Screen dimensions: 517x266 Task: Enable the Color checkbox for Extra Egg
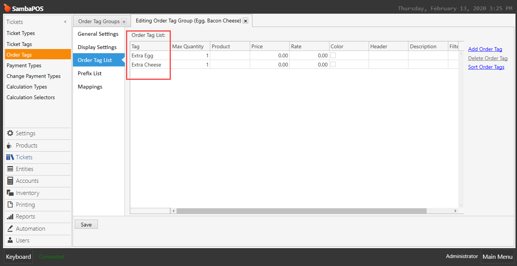pyautogui.click(x=334, y=55)
